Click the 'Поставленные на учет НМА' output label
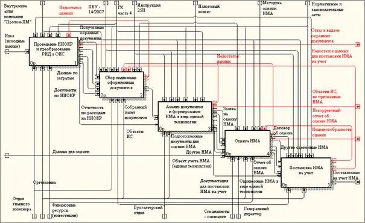This screenshot has width=365, height=223. coord(346,175)
